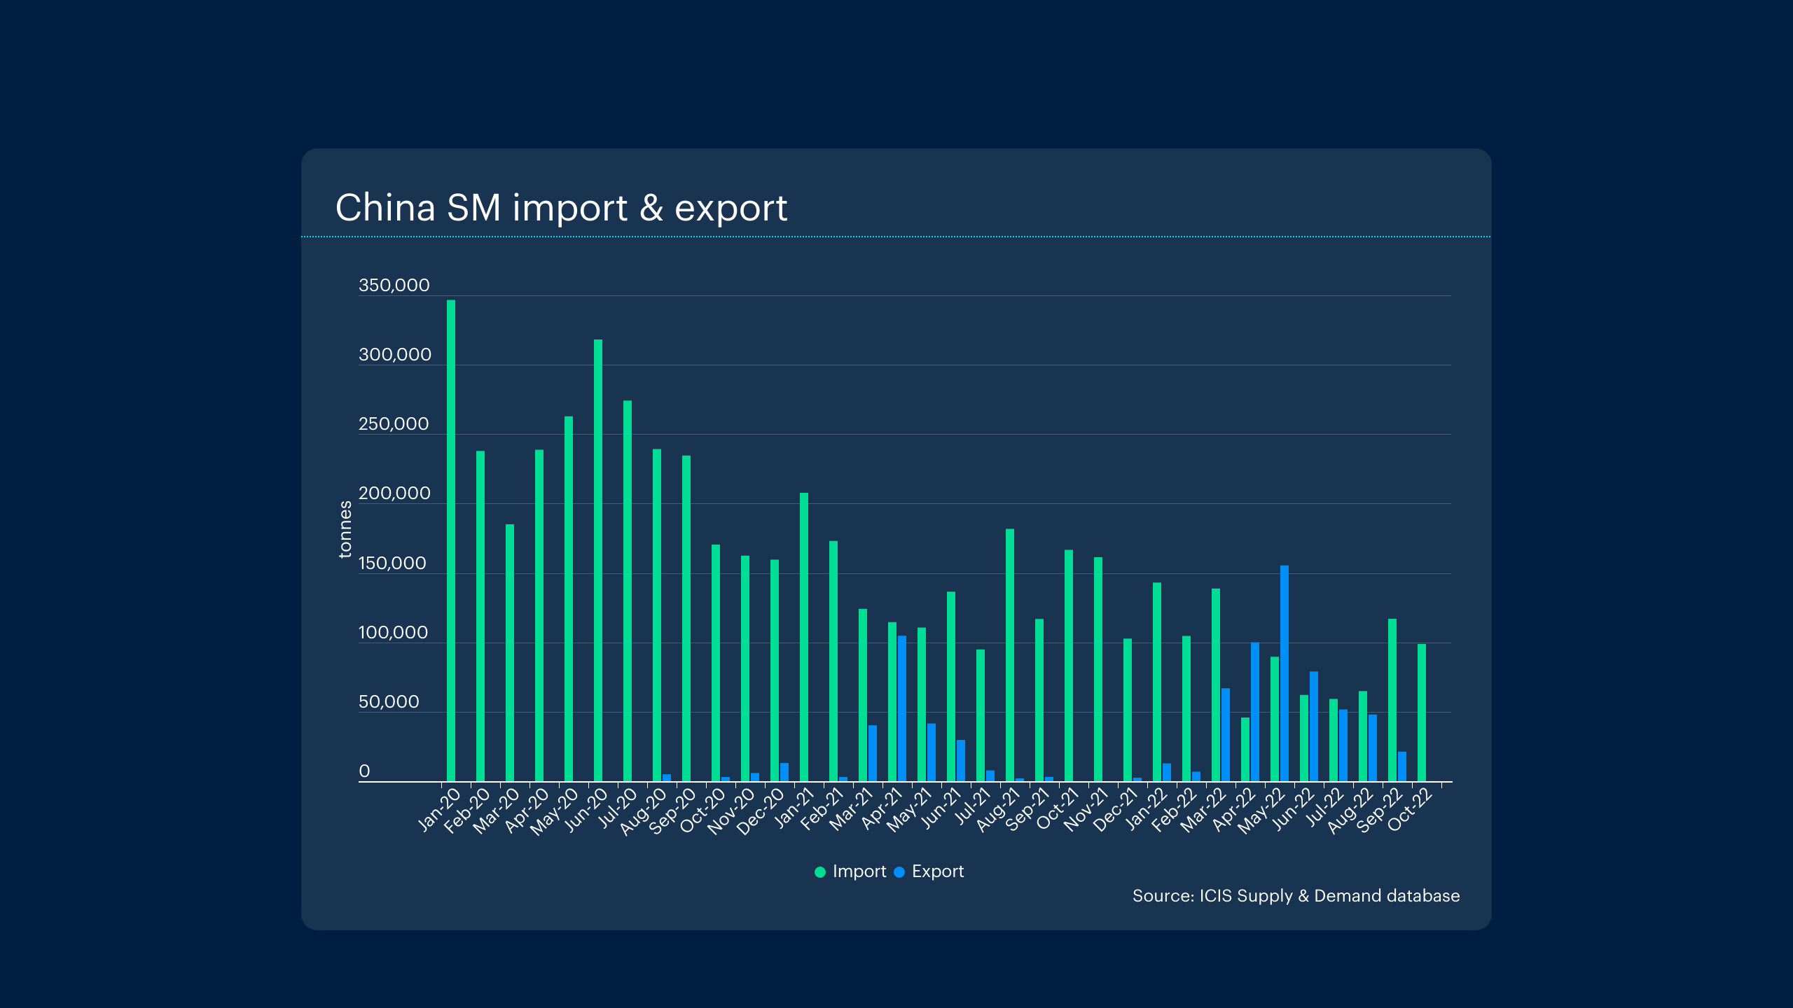
Task: Click the Jan-20 x-axis label
Action: [x=440, y=810]
